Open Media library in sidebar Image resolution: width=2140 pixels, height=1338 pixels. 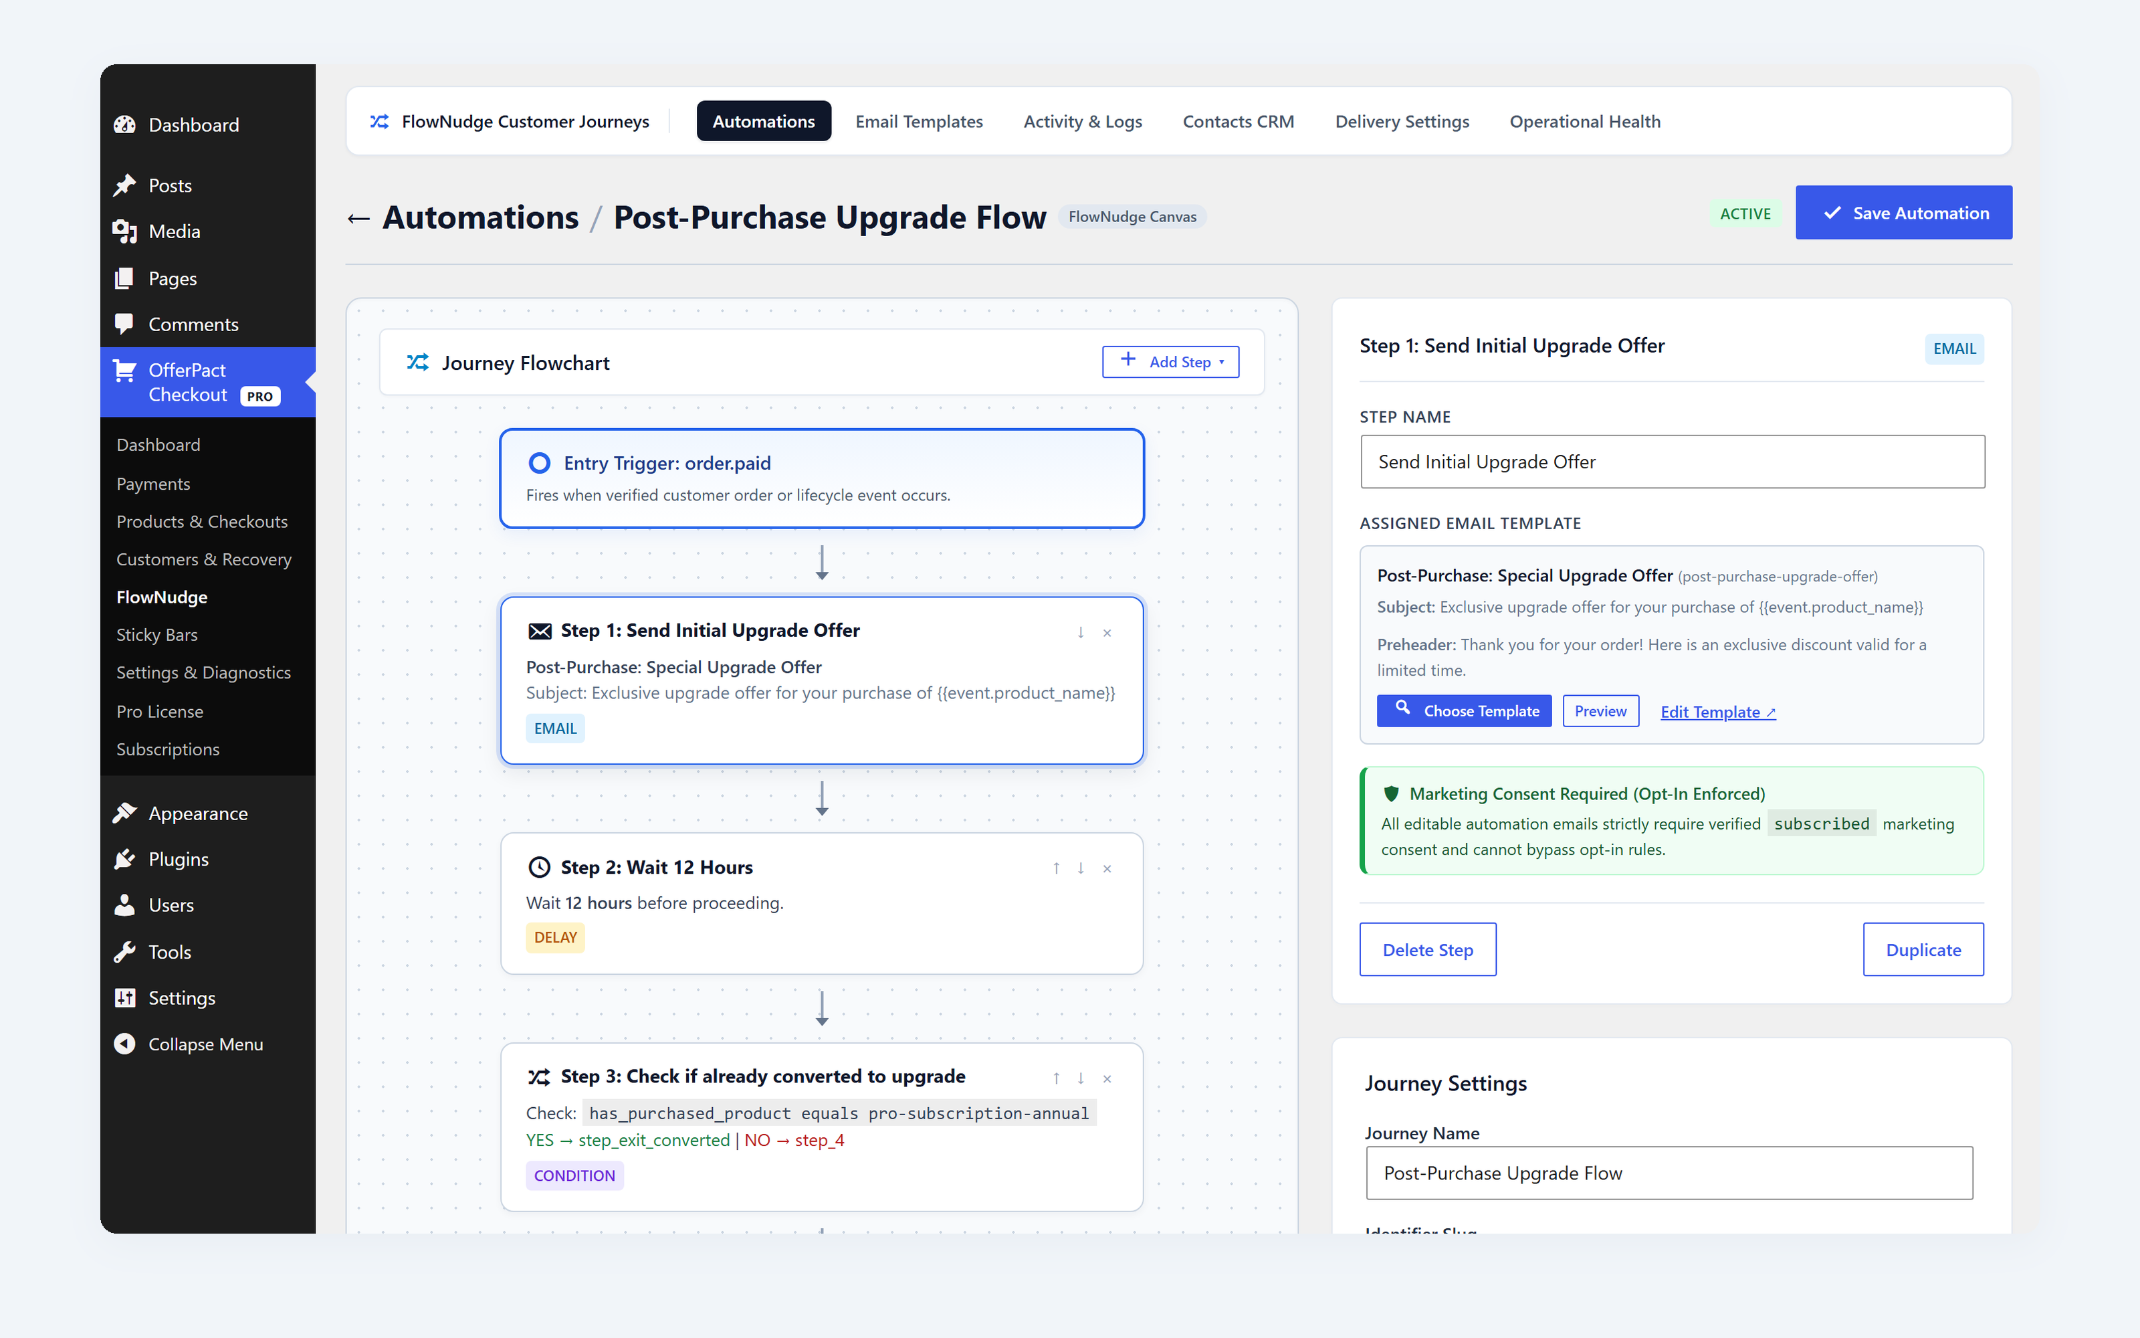pos(208,232)
